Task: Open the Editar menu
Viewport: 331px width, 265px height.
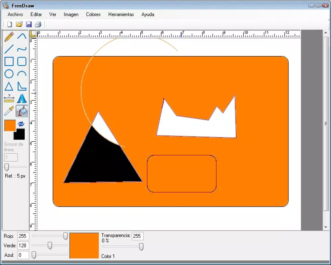Action: pos(36,14)
